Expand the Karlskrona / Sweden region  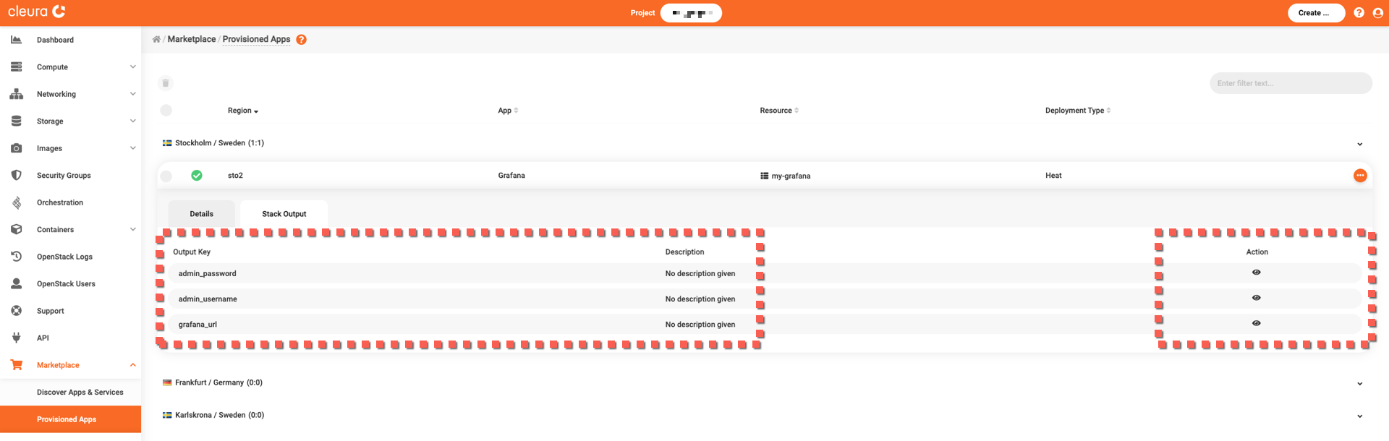point(1359,416)
